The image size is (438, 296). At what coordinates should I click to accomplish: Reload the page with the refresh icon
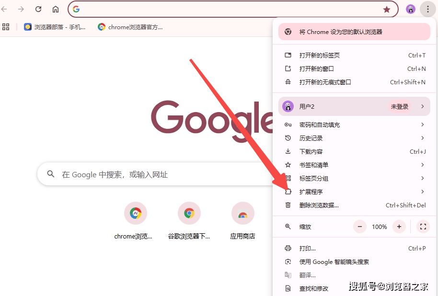[x=38, y=9]
